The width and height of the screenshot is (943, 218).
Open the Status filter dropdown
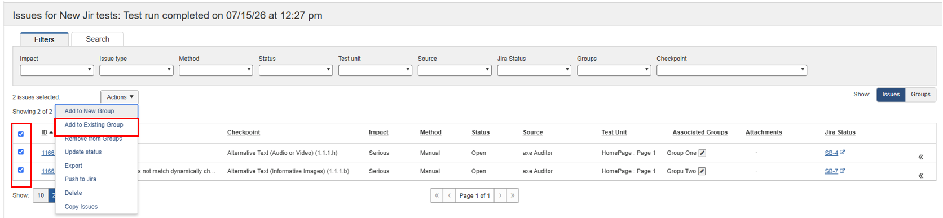point(296,70)
